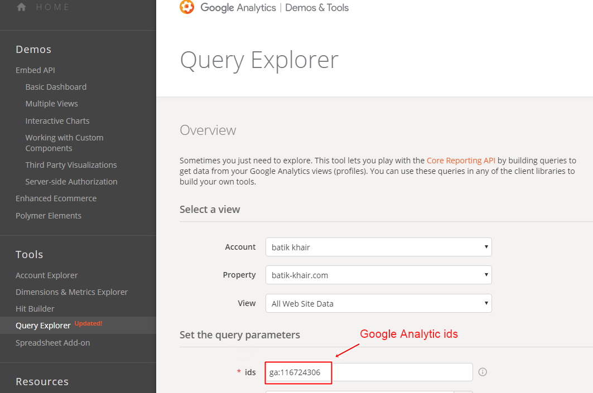Image resolution: width=593 pixels, height=393 pixels.
Task: Click the Resources section heading
Action: coord(42,382)
